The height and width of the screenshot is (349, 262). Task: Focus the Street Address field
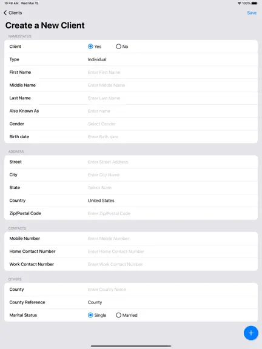click(x=131, y=162)
